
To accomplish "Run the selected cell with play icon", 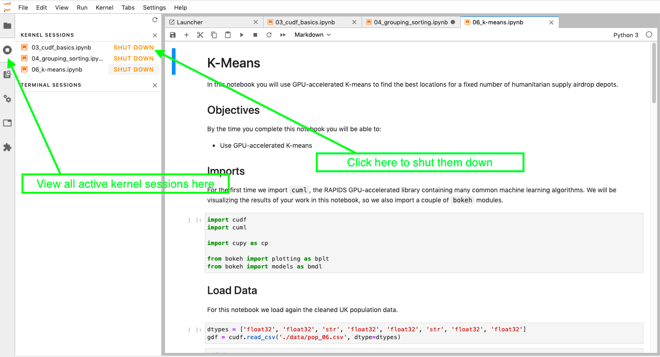I will point(242,35).
